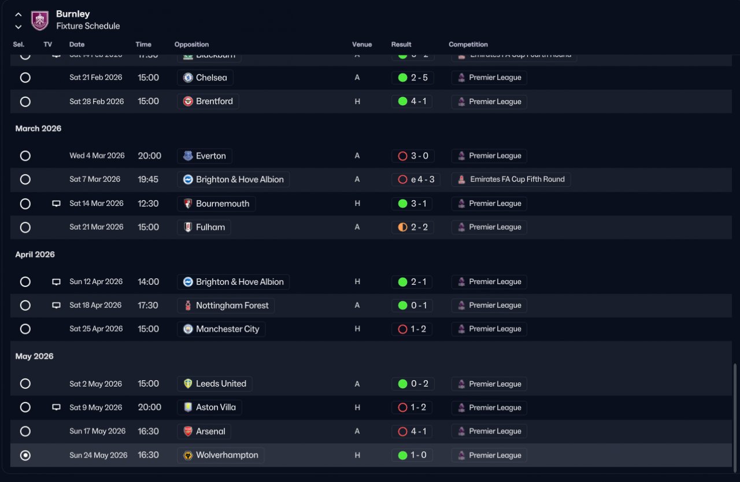Click the down chevron beside Burnley
This screenshot has width=740, height=482.
tap(18, 27)
